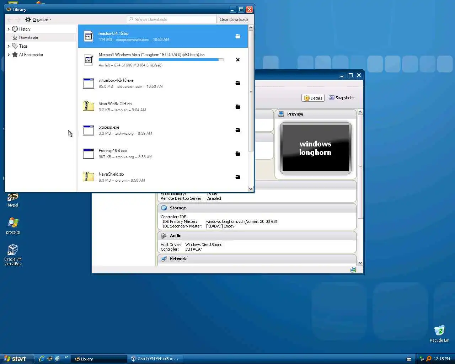Click the 'Windows DirectSound' host driver value
The height and width of the screenshot is (364, 455).
click(x=204, y=245)
